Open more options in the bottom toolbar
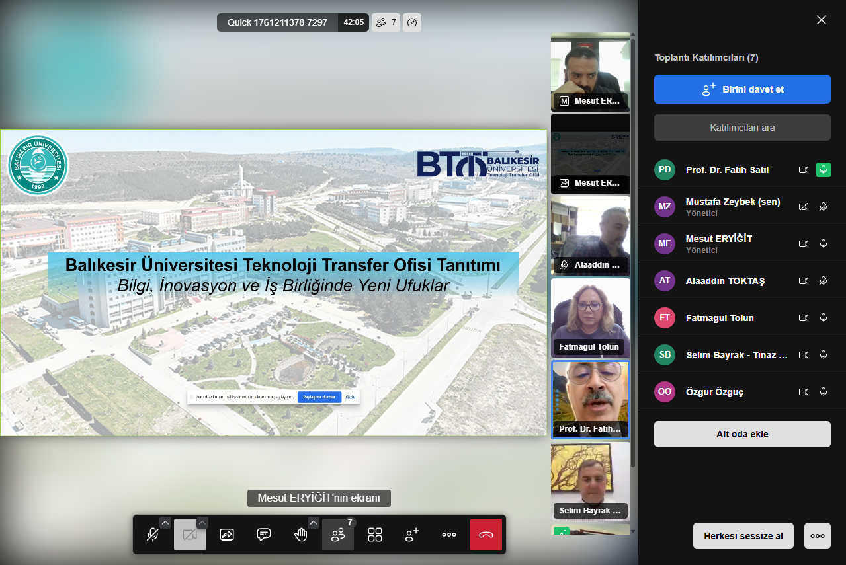 (x=449, y=535)
